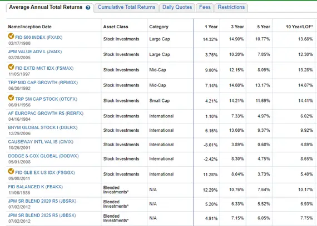The height and width of the screenshot is (226, 317).
Task: Click the 5 Year column header
Action: click(x=264, y=27)
